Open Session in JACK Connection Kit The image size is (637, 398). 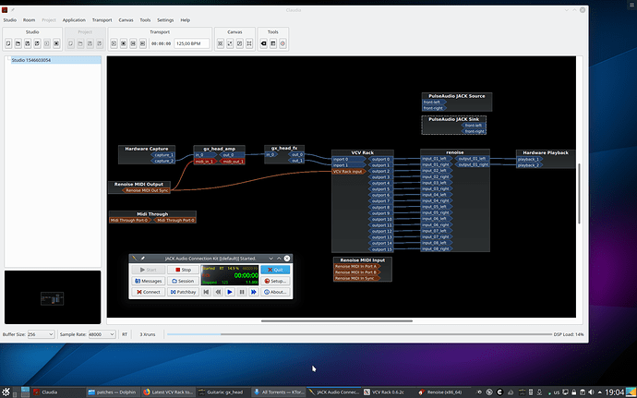coord(183,281)
